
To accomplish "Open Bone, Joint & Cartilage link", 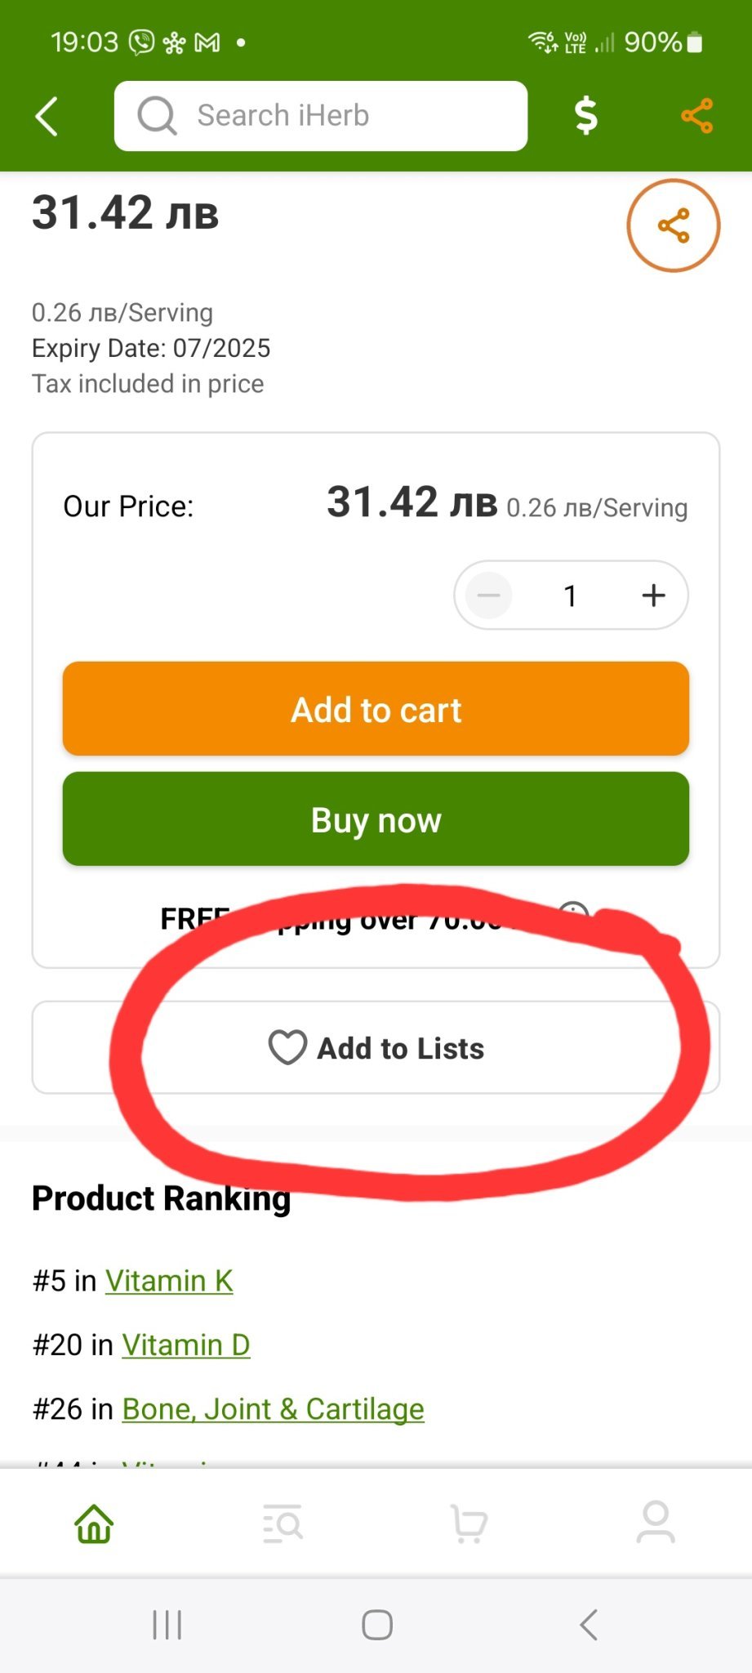I will 273,1409.
